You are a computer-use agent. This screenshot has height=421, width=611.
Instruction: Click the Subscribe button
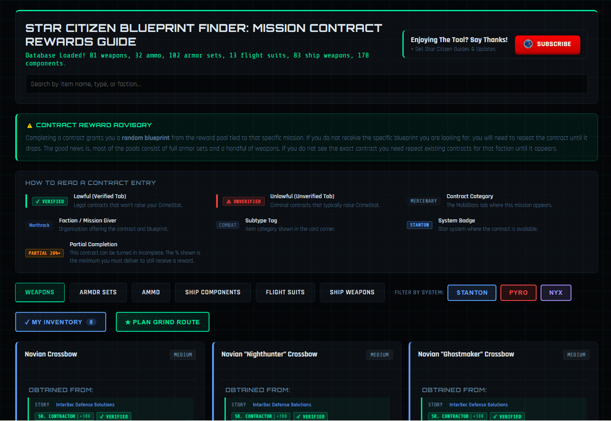547,44
